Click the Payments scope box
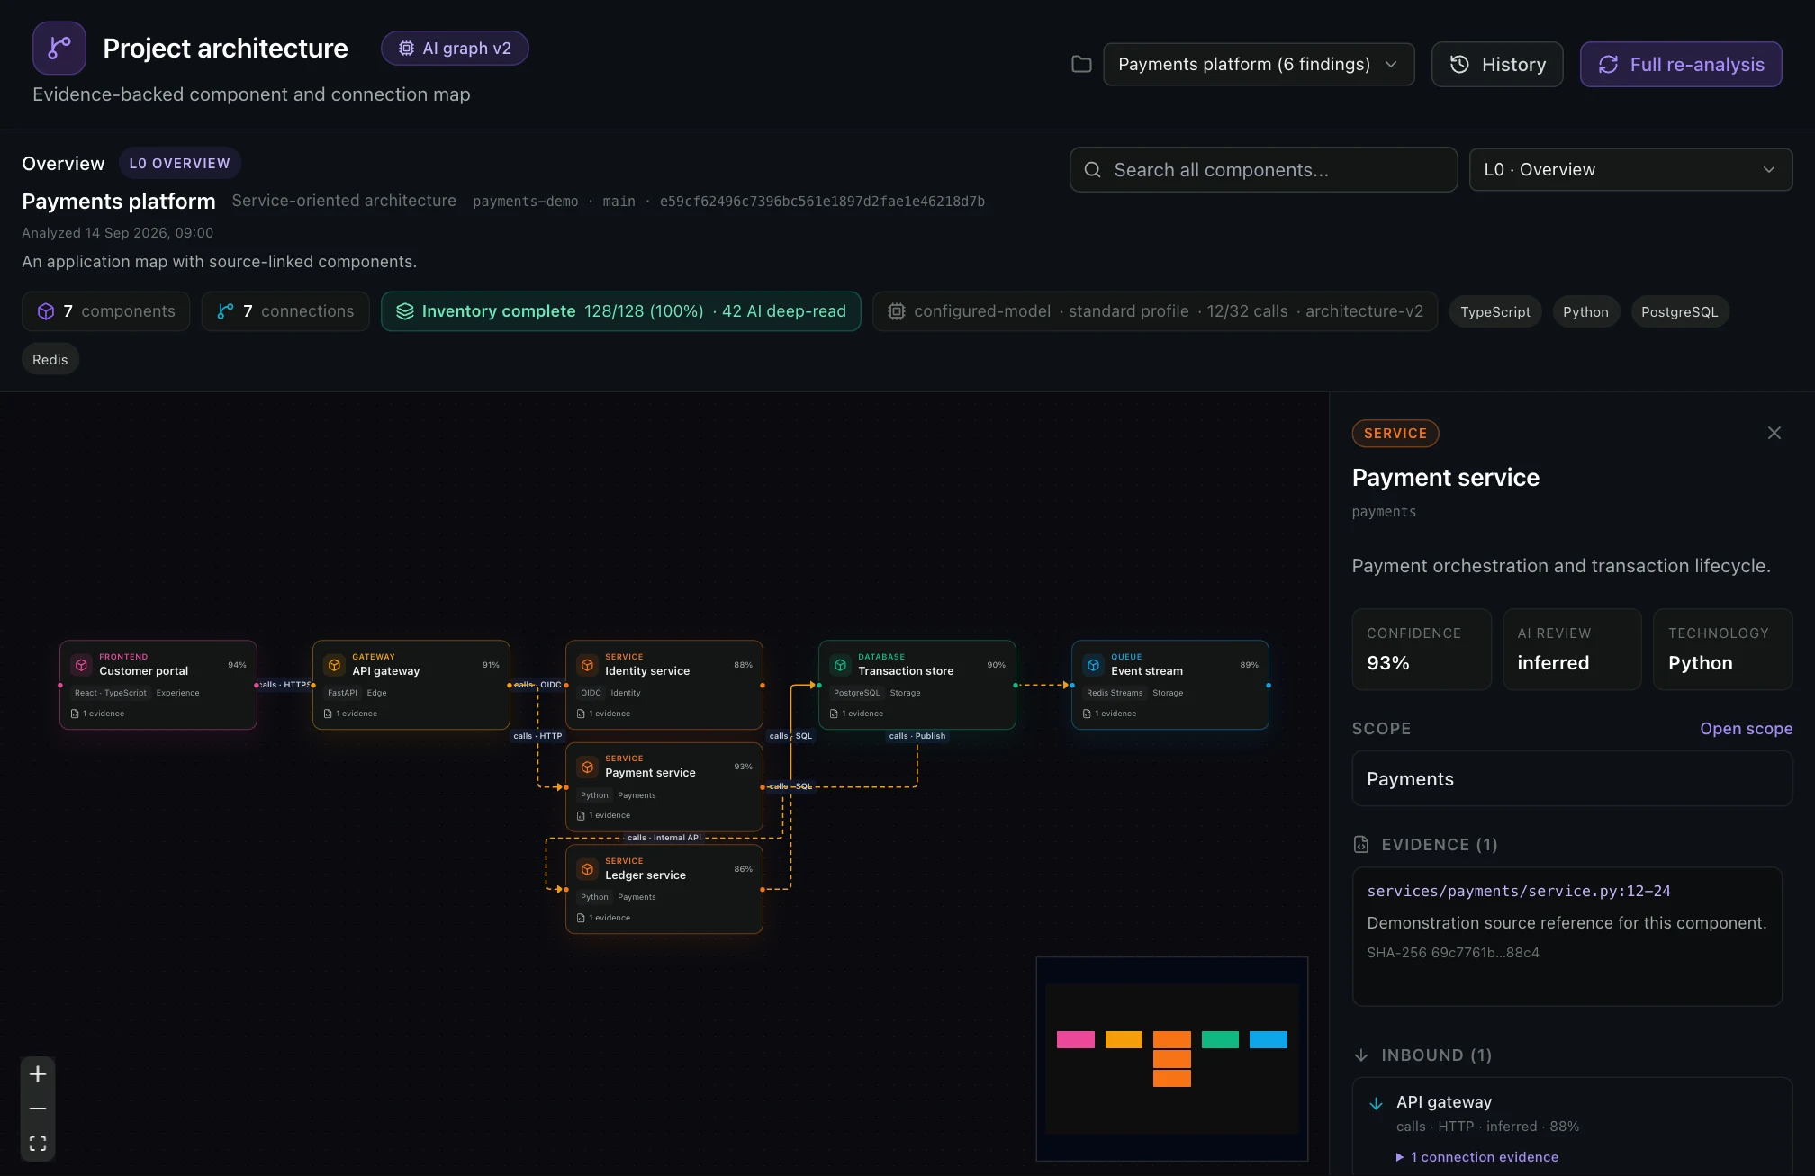1815x1176 pixels. (x=1572, y=779)
